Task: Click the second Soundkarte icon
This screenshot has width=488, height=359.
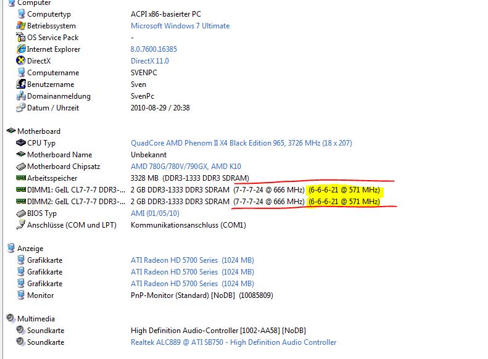Action: pyautogui.click(x=20, y=342)
